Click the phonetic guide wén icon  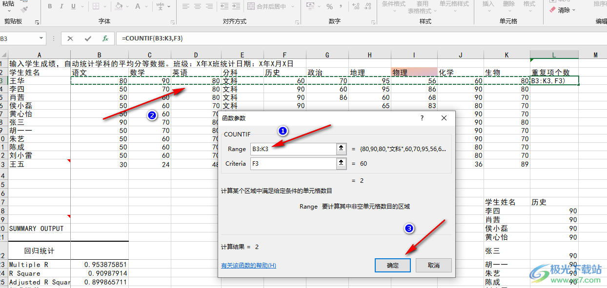click(161, 6)
